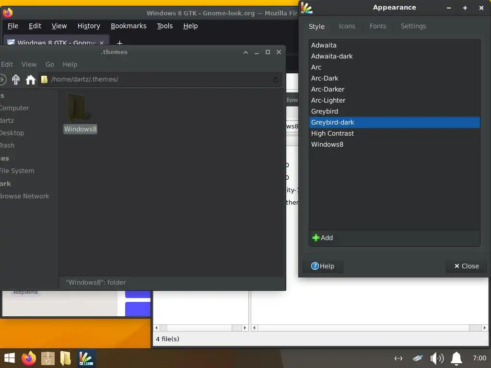Screen dimensions: 491x368
Task: Select the Adwaita theme
Action: [x=395, y=46]
